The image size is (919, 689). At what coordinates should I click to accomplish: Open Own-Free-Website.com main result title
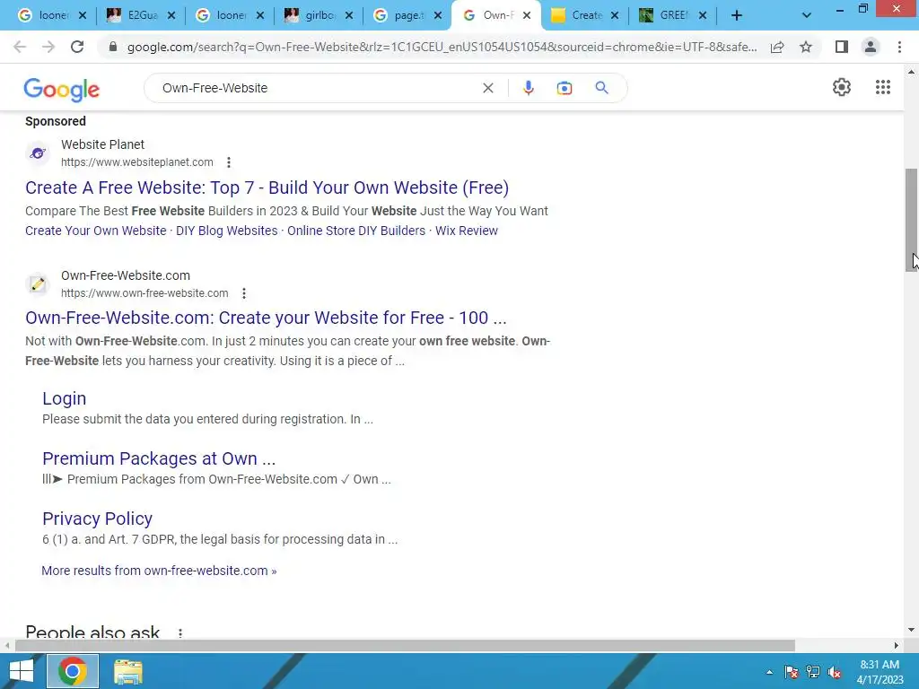pos(266,318)
